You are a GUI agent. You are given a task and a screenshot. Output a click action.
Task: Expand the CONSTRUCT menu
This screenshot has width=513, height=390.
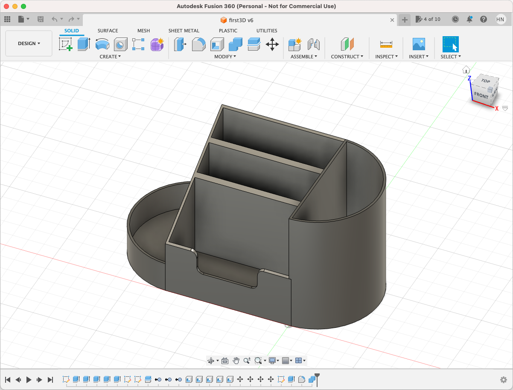[347, 57]
